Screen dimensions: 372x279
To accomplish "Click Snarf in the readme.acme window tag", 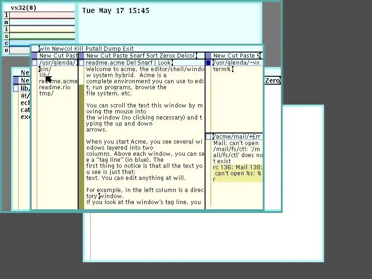I will [x=145, y=63].
